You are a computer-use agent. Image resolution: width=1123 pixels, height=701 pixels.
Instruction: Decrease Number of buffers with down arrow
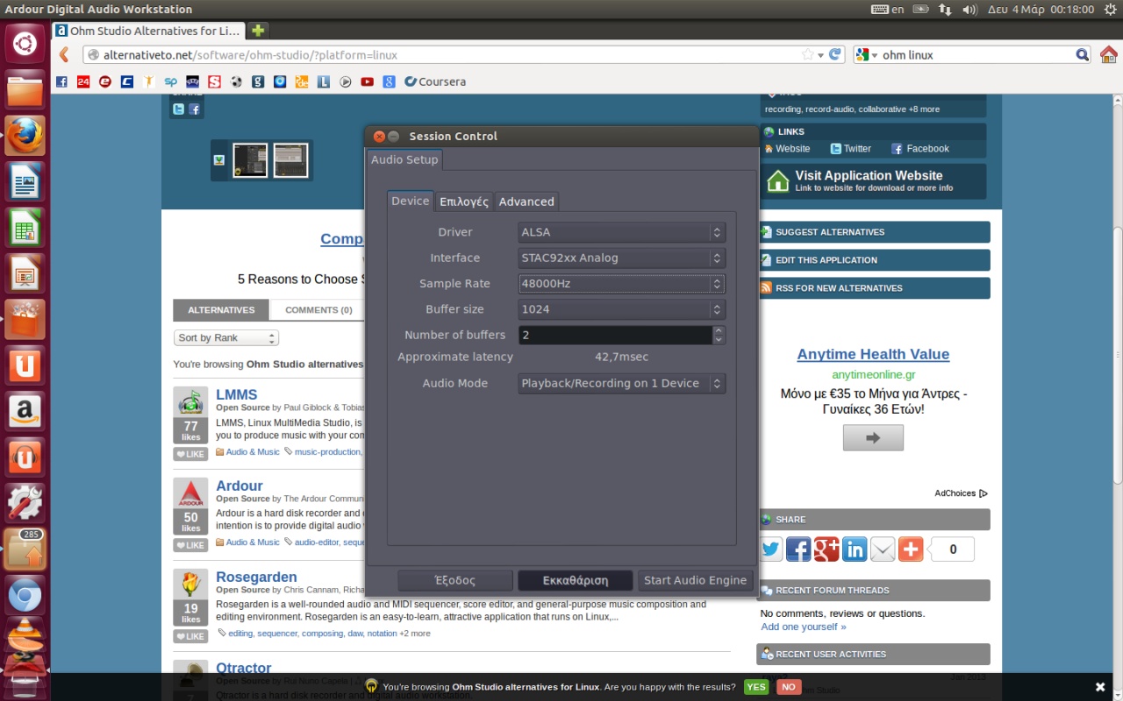[x=719, y=340]
